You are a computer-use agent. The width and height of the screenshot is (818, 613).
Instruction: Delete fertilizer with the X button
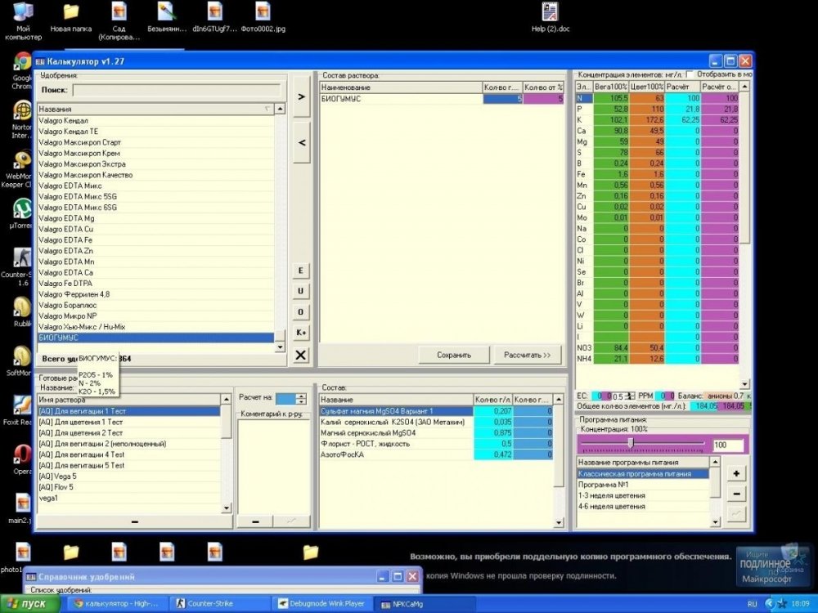coord(300,355)
